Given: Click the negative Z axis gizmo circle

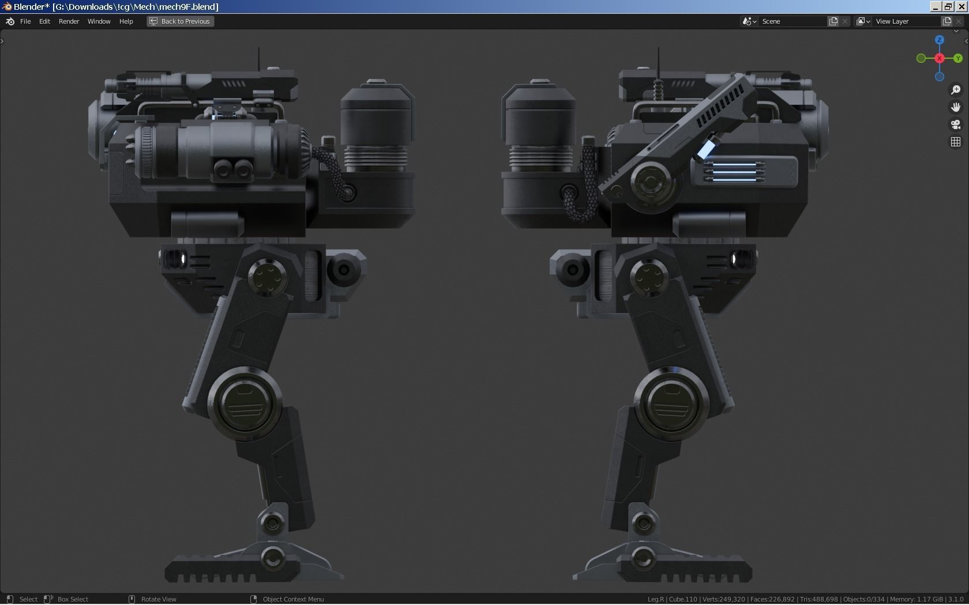Looking at the screenshot, I should click(940, 77).
